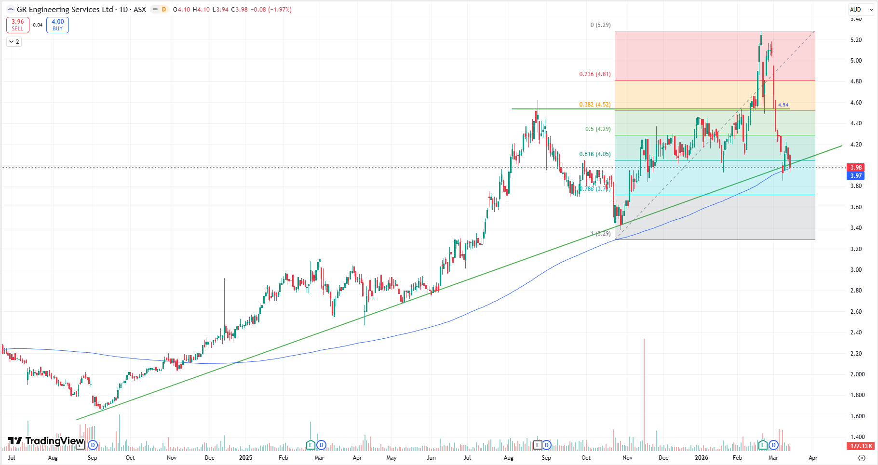Open the TradingView logo link
878x465 pixels.
coord(46,441)
